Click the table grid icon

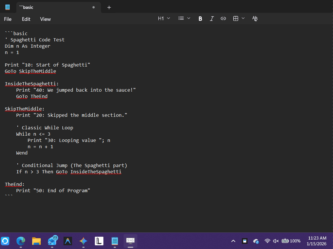[x=236, y=19]
